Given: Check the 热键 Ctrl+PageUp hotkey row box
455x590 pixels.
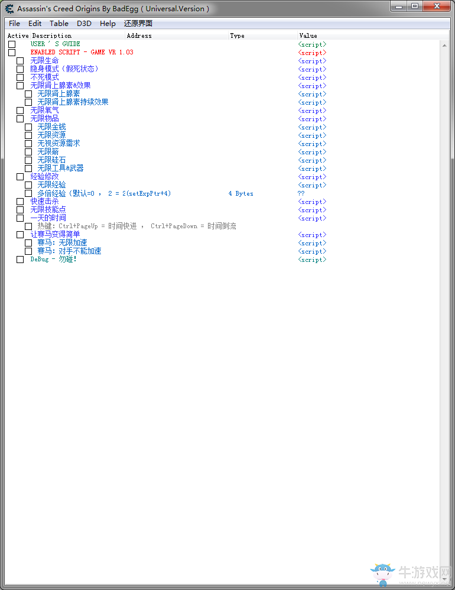Looking at the screenshot, I should tap(28, 226).
